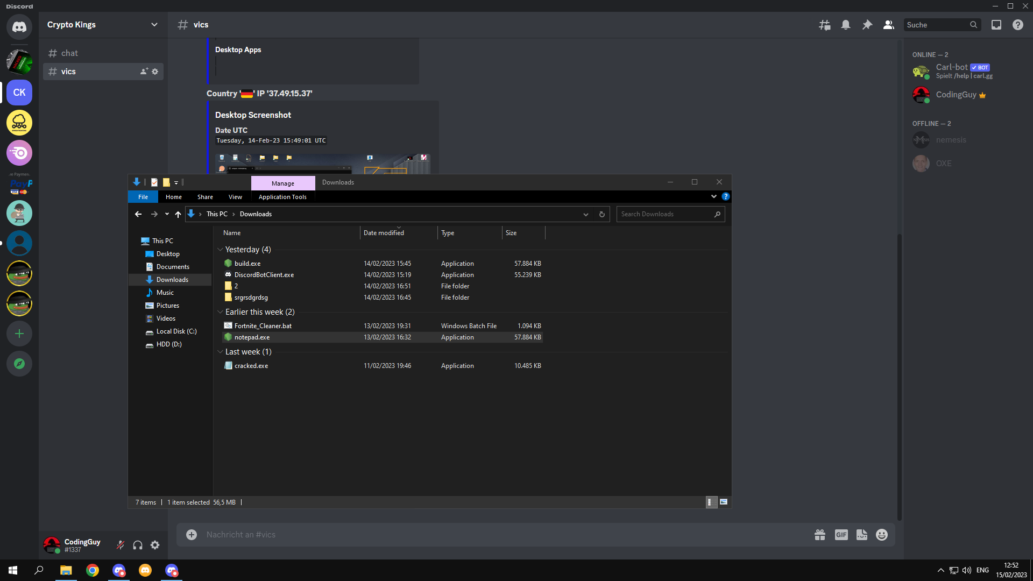Open Discord inbox icon

(x=996, y=25)
